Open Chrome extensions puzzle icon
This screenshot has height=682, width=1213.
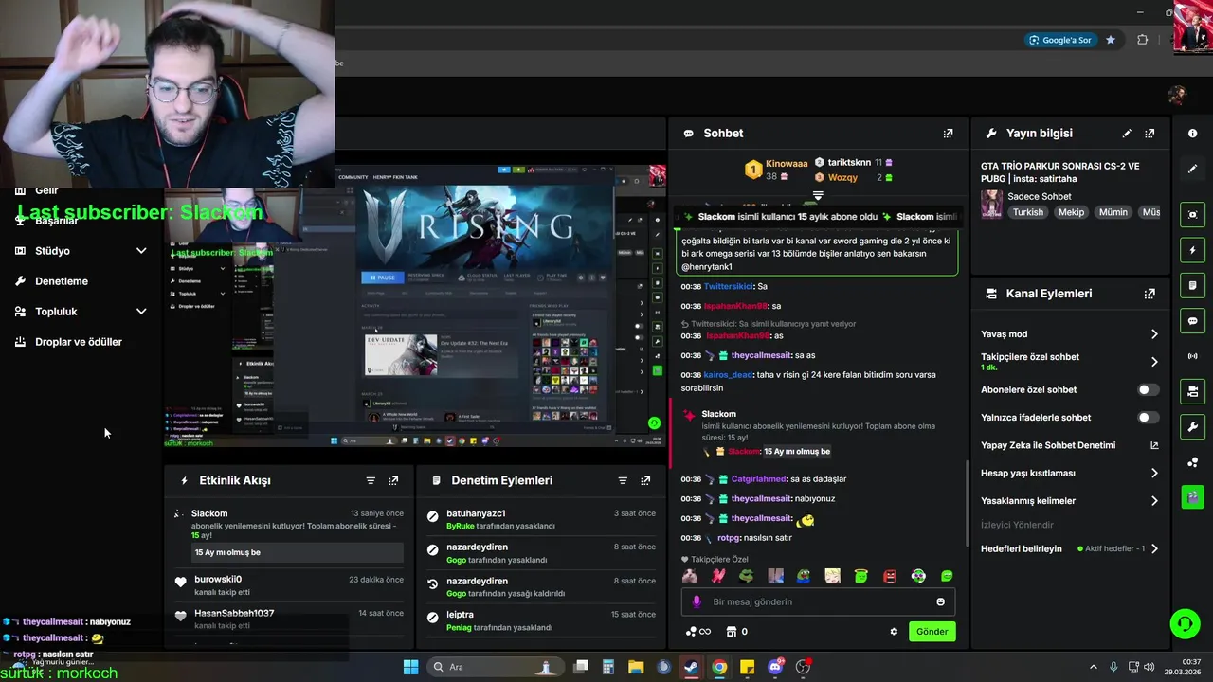coord(1142,40)
